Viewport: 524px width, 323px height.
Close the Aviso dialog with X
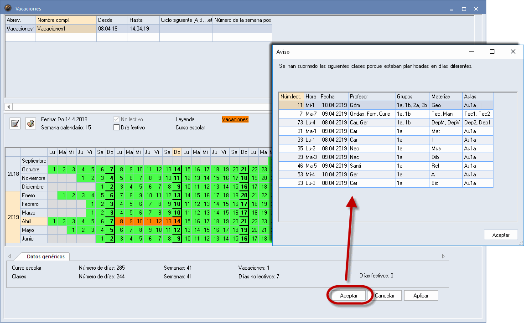(513, 52)
